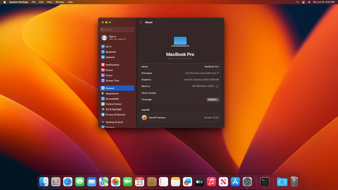Open the Help menu

click(70, 2)
